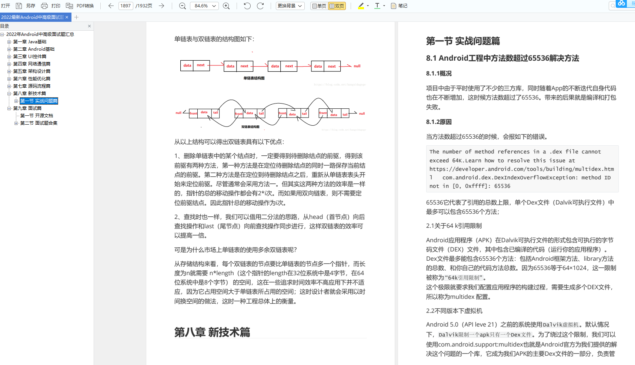Click the zoom in magnifier icon
The width and height of the screenshot is (635, 365).
226,6
